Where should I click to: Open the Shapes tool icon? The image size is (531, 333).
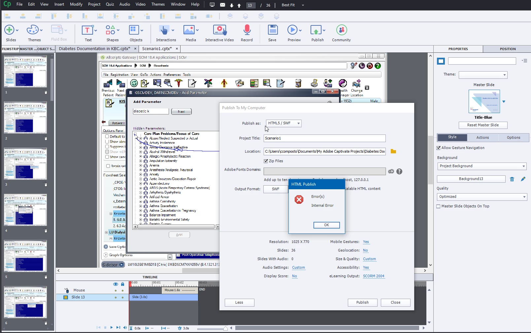(x=110, y=30)
